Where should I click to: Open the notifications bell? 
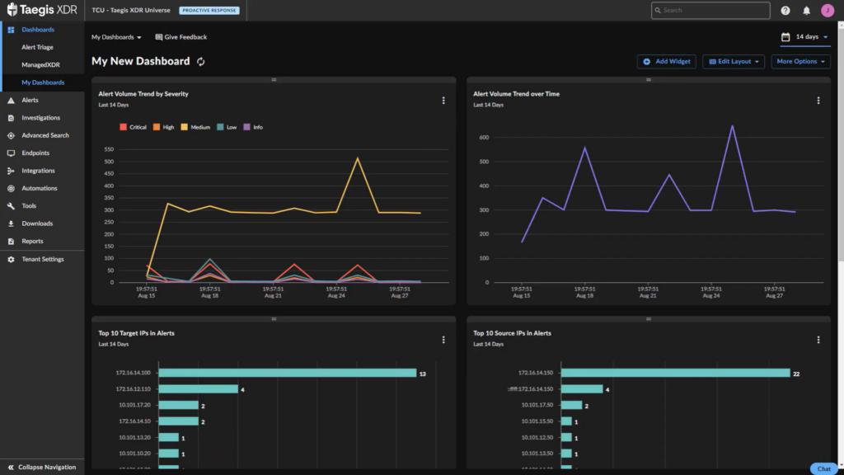[805, 10]
